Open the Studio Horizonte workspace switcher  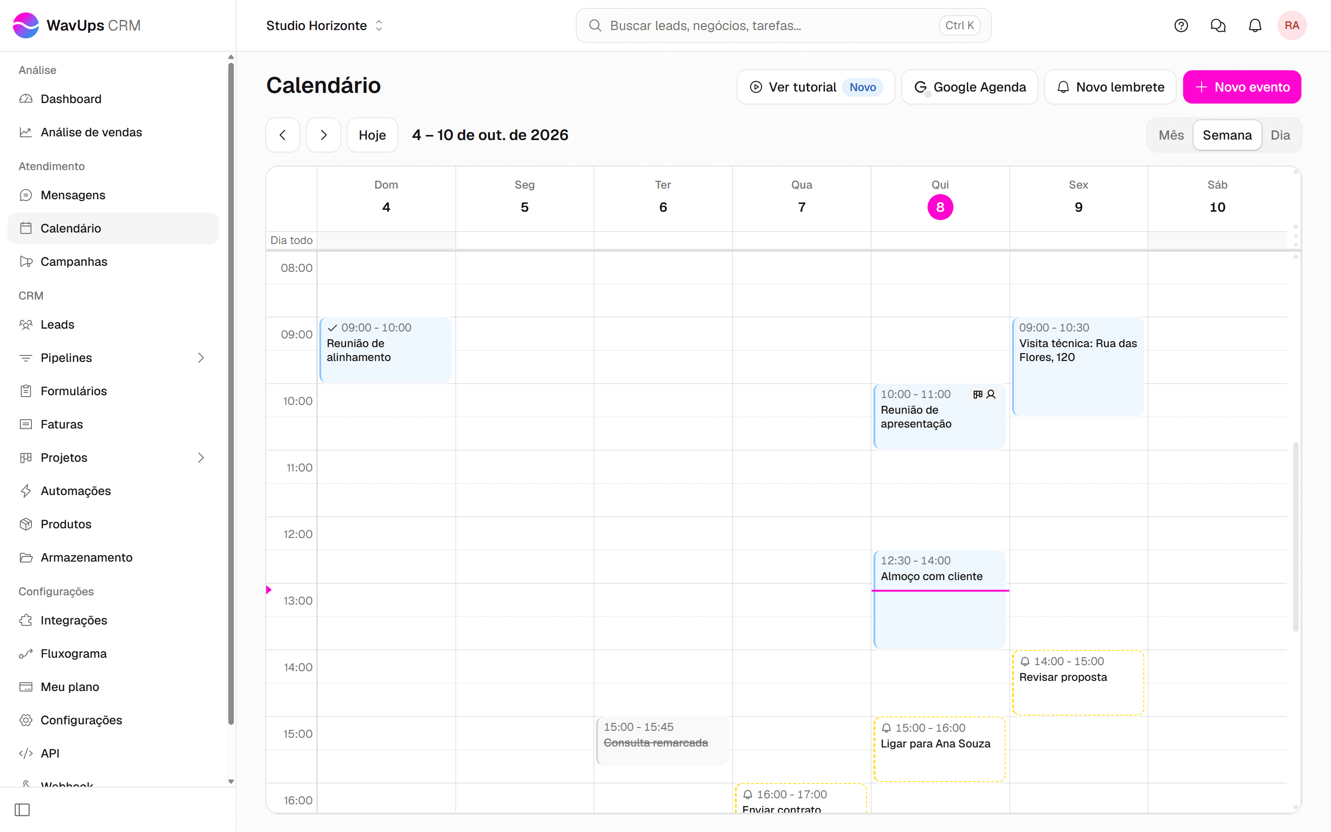pyautogui.click(x=324, y=25)
